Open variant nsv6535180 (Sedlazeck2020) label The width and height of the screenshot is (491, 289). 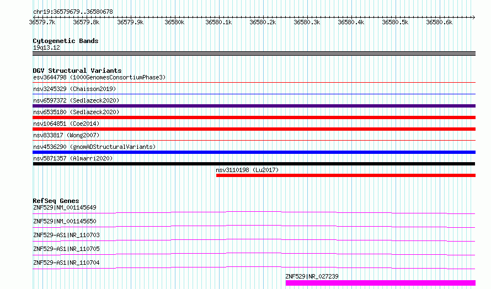(76, 112)
